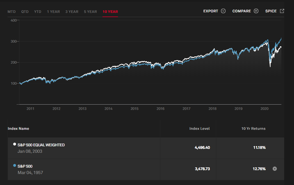Click blue dot beside S&P 500
The height and width of the screenshot is (185, 294).
15,165
